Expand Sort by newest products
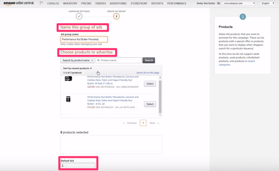 pos(77,68)
